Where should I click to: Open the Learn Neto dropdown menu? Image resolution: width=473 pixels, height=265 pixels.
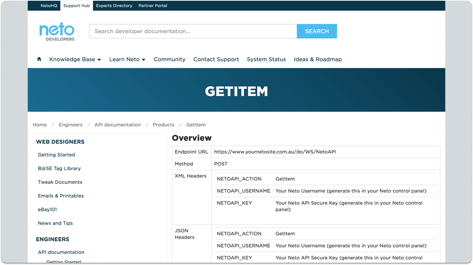(x=127, y=60)
